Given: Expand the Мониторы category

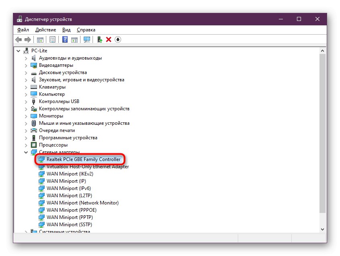Looking at the screenshot, I should [26, 116].
